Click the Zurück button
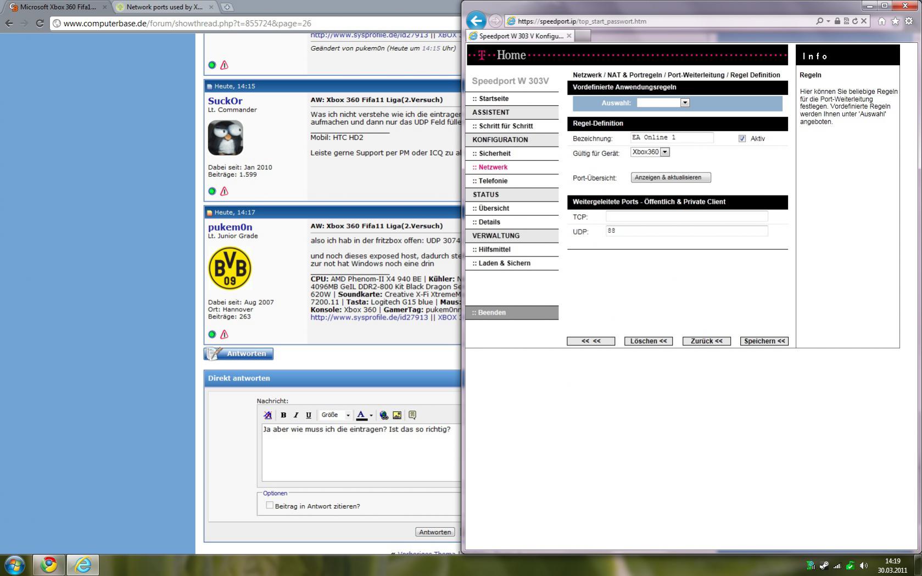This screenshot has height=576, width=922. click(706, 341)
